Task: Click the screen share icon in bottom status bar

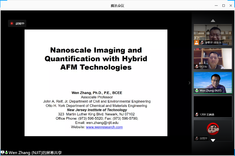Action: (x=3, y=152)
